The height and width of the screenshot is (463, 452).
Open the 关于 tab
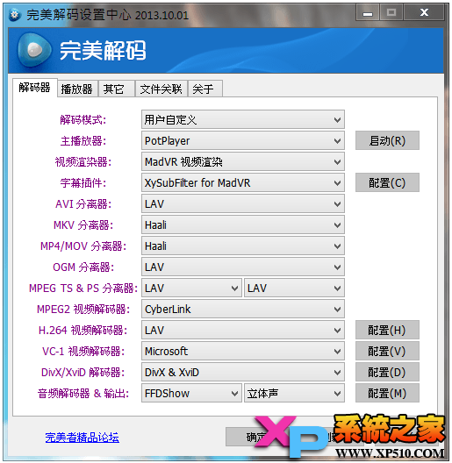[x=205, y=89]
